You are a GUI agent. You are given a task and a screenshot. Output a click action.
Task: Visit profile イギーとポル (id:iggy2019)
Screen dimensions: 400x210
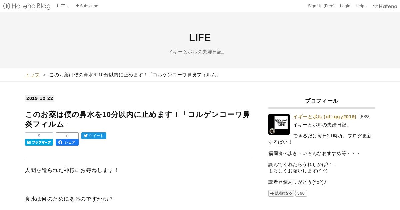(x=325, y=117)
